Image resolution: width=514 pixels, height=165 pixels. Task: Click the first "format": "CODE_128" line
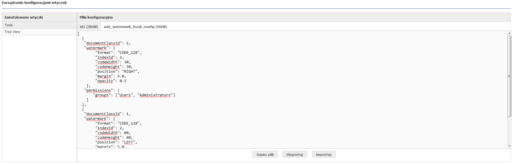coord(119,53)
